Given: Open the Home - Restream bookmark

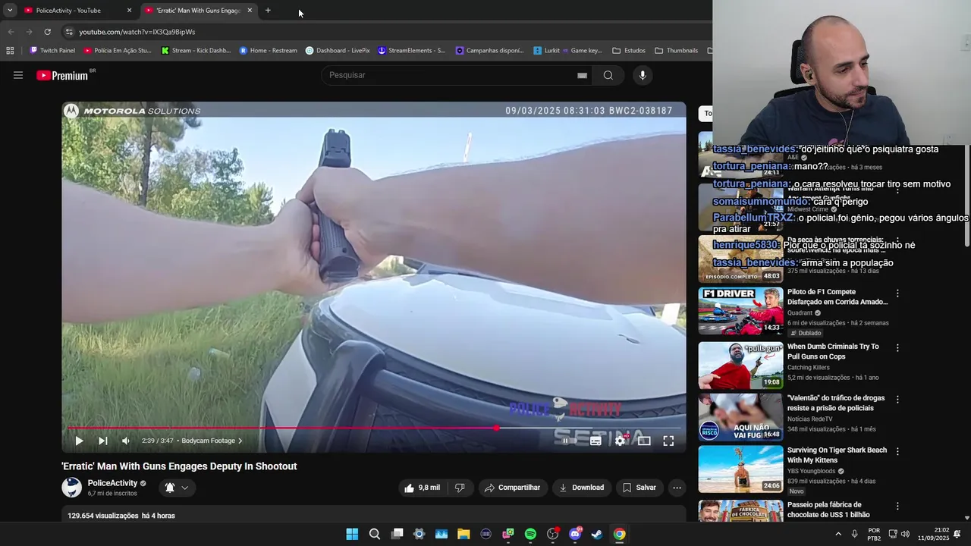Looking at the screenshot, I should [x=268, y=51].
